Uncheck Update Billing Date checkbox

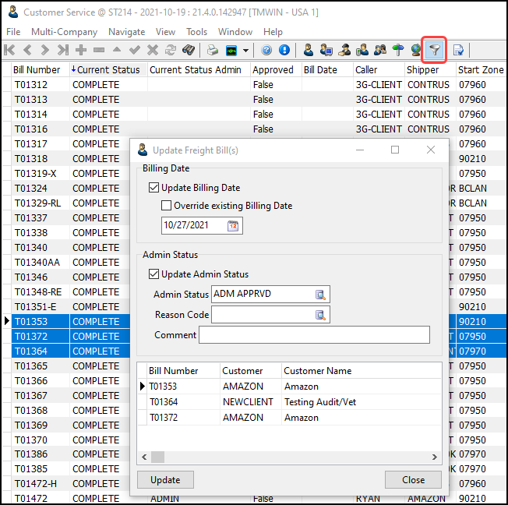(x=153, y=188)
